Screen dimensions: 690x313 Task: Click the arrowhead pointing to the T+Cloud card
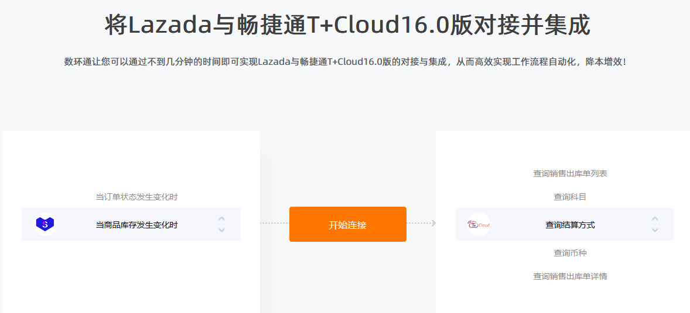point(433,224)
